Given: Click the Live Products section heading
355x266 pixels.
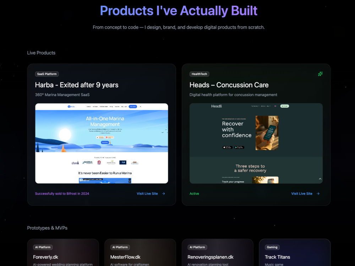Looking at the screenshot, I should (x=41, y=53).
